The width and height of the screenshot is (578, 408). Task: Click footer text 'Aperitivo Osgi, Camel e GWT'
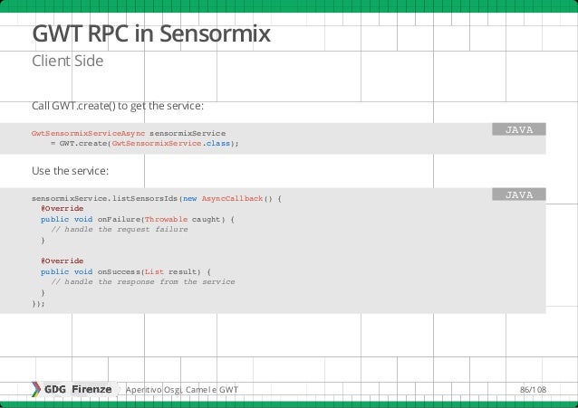[182, 390]
